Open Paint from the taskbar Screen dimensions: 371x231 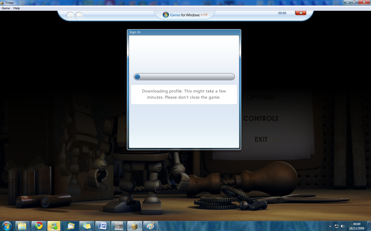click(150, 226)
